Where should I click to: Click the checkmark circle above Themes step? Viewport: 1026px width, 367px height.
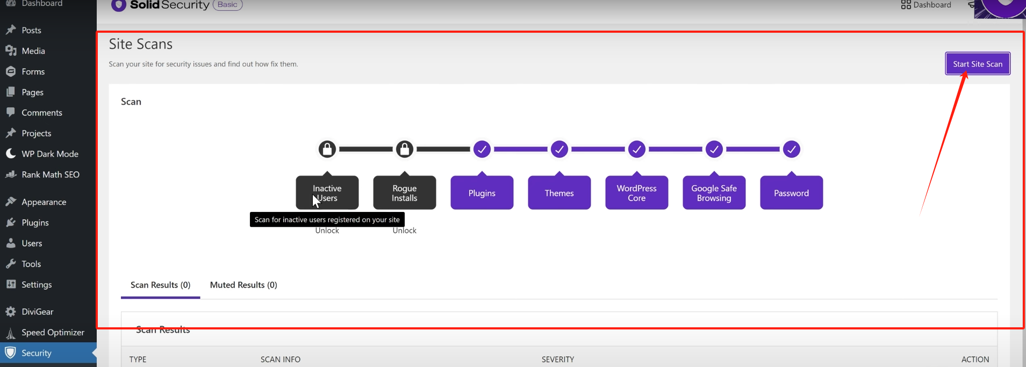pyautogui.click(x=559, y=149)
